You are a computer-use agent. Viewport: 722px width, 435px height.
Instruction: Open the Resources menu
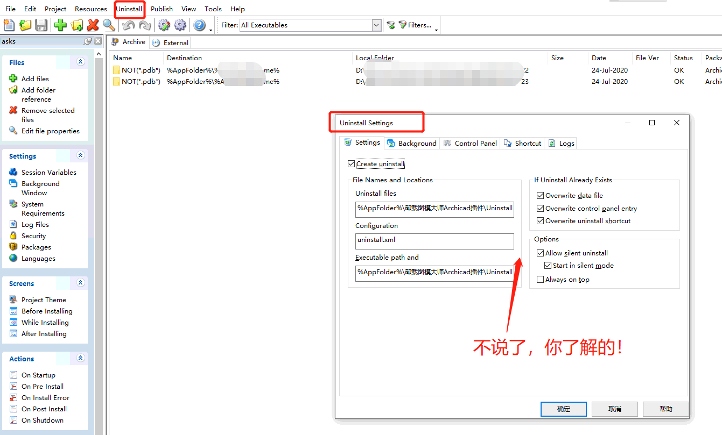[91, 9]
